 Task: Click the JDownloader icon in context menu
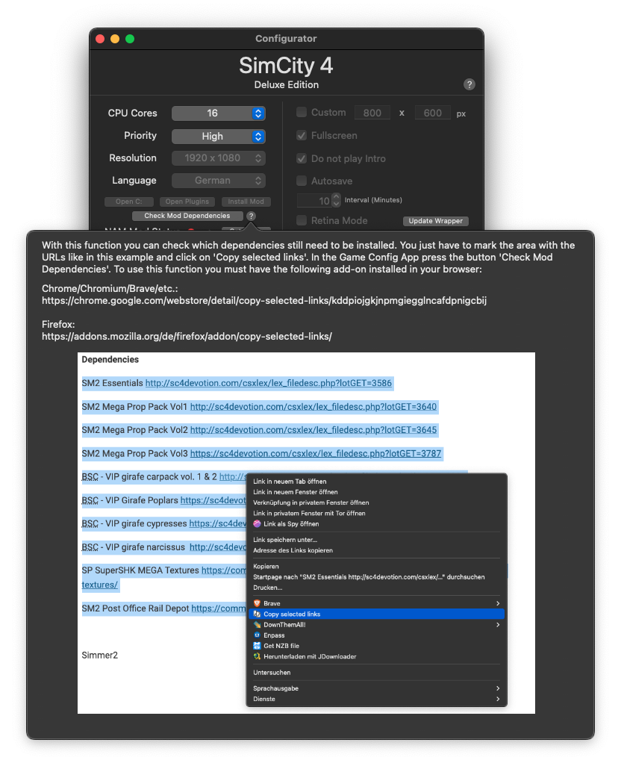[x=257, y=657]
